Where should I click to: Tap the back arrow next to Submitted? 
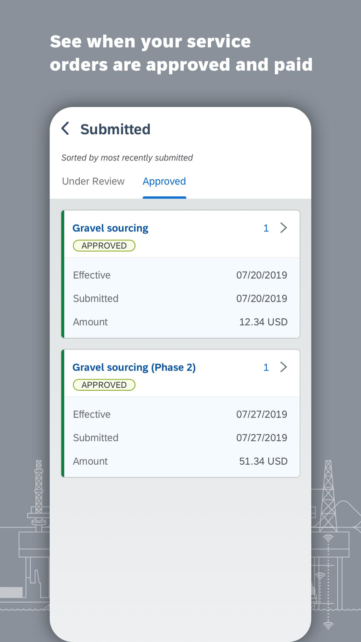[x=65, y=129]
